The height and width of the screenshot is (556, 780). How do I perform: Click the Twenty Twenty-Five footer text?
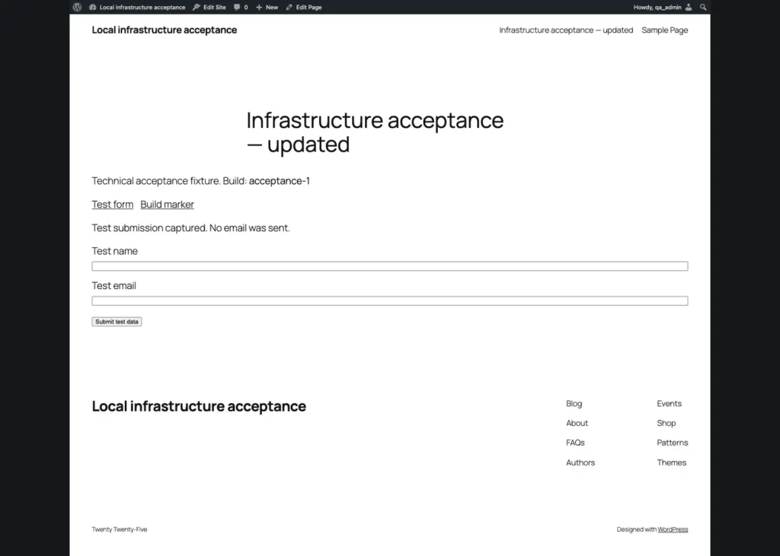(120, 529)
